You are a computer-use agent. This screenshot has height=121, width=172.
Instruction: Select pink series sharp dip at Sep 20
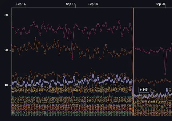(165, 74)
